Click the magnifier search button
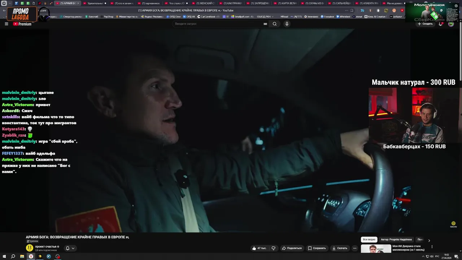The image size is (462, 260). tap(275, 24)
